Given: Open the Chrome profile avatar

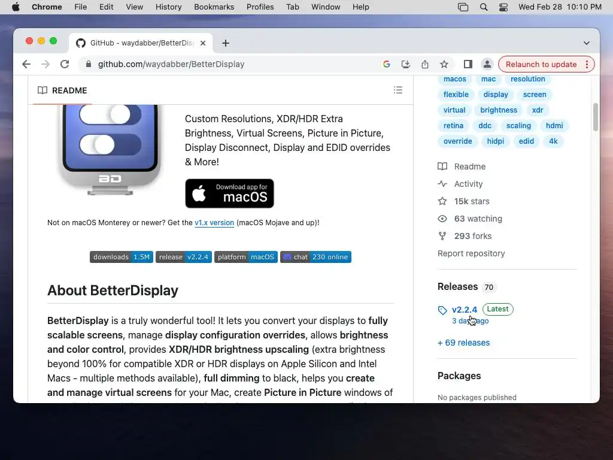Looking at the screenshot, I should [x=487, y=64].
